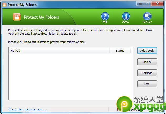Click the version text in status bar
Viewport: 166px width, 114px height.
[130, 110]
